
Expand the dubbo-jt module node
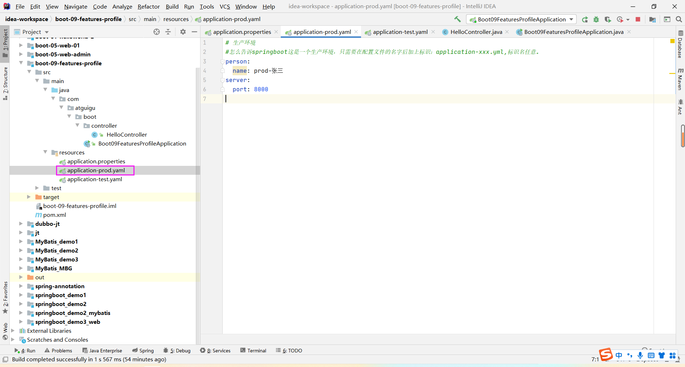21,224
